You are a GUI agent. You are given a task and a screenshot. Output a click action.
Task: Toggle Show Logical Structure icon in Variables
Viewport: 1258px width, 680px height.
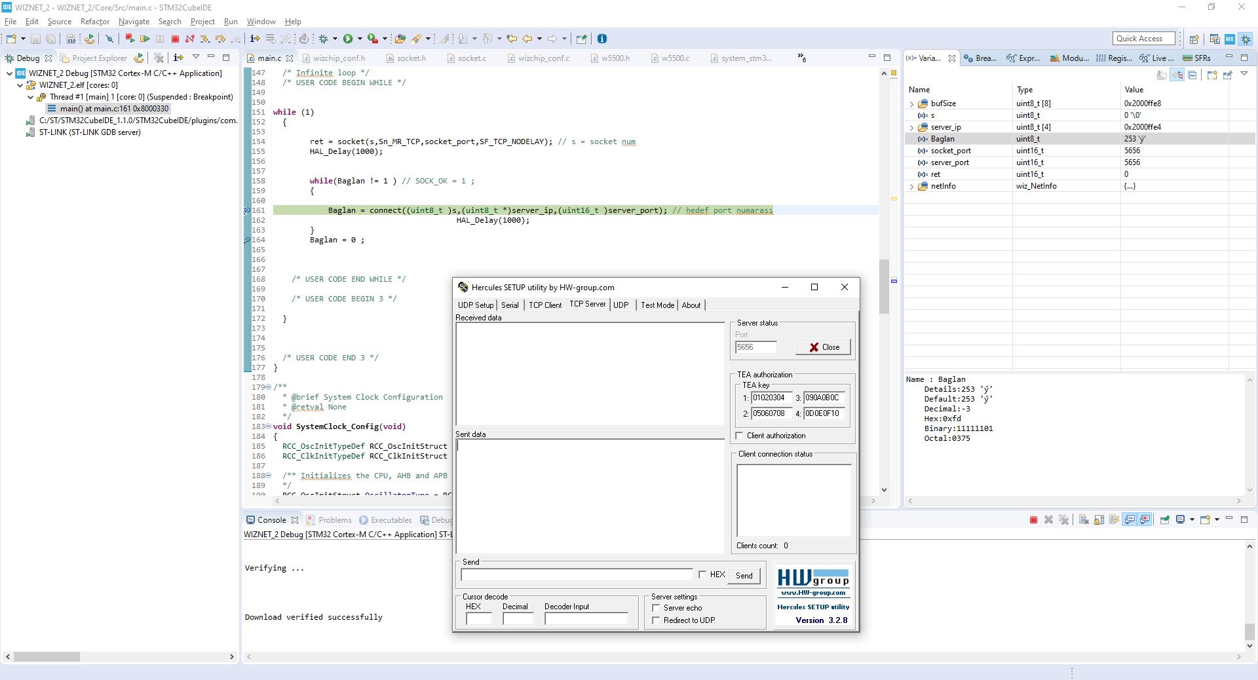pos(1177,75)
